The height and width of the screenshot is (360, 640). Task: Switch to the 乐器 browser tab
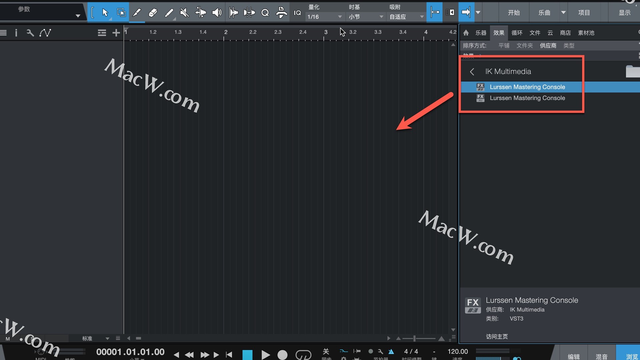[x=481, y=33]
